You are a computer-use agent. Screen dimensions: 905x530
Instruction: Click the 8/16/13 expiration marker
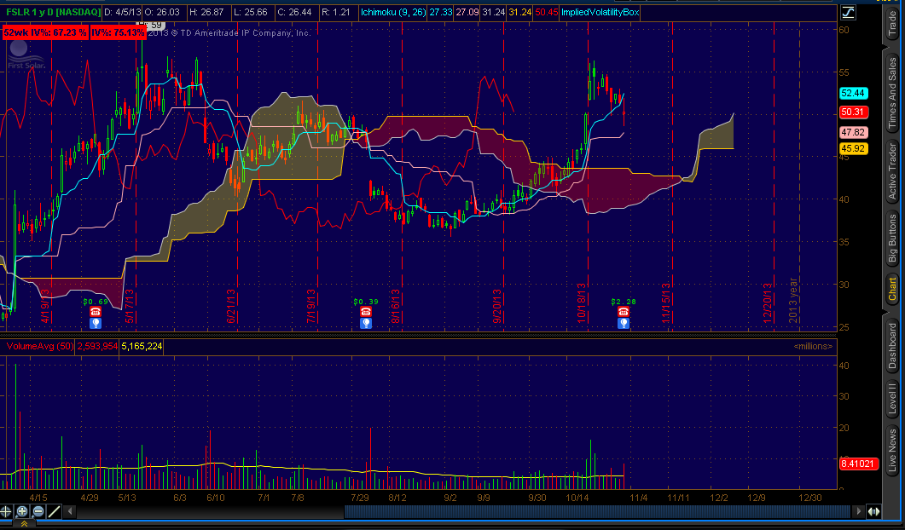pyautogui.click(x=396, y=306)
